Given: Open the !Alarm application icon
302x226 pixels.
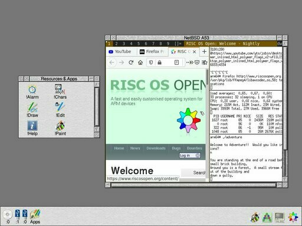Looking at the screenshot, I should [x=32, y=92].
